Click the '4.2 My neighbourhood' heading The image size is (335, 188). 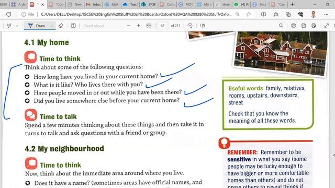[64, 148]
